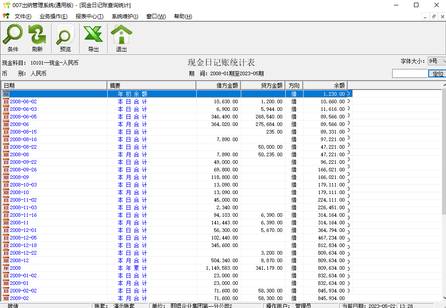This screenshot has height=308, width=446.
Task: Click the 方向 column header
Action: pyautogui.click(x=294, y=85)
